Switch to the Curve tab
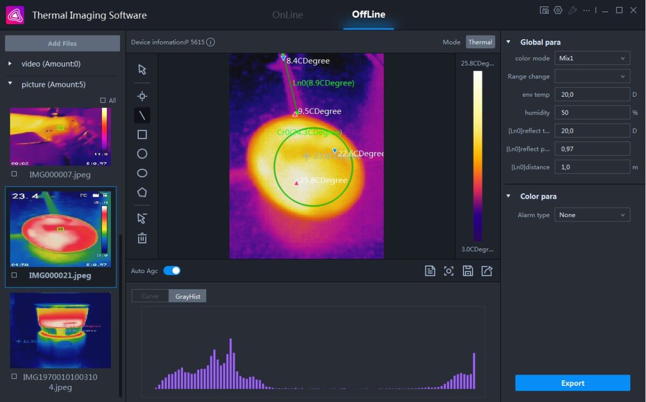Screen dimensions: 646x402 [x=150, y=296]
